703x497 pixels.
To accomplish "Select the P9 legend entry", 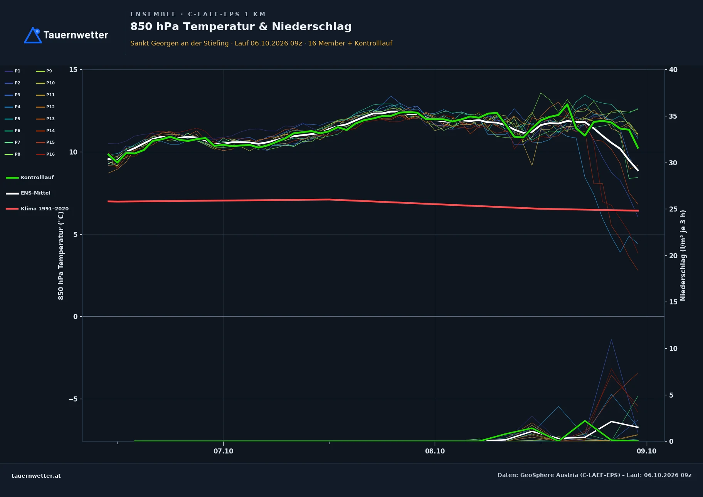I will pyautogui.click(x=44, y=71).
